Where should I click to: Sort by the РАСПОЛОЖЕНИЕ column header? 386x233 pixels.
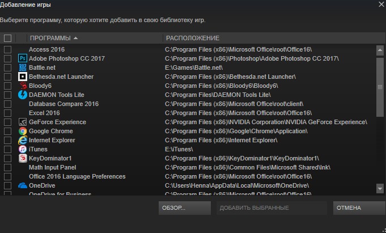click(x=192, y=38)
